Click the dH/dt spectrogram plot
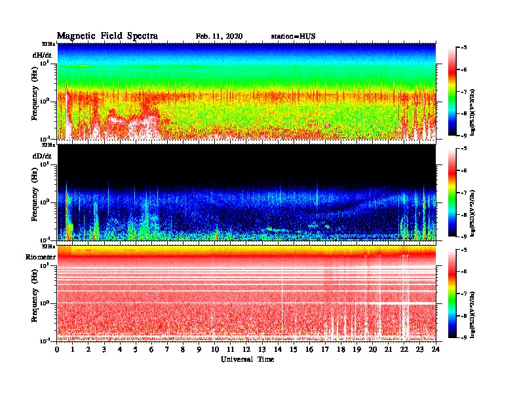 coord(246,91)
